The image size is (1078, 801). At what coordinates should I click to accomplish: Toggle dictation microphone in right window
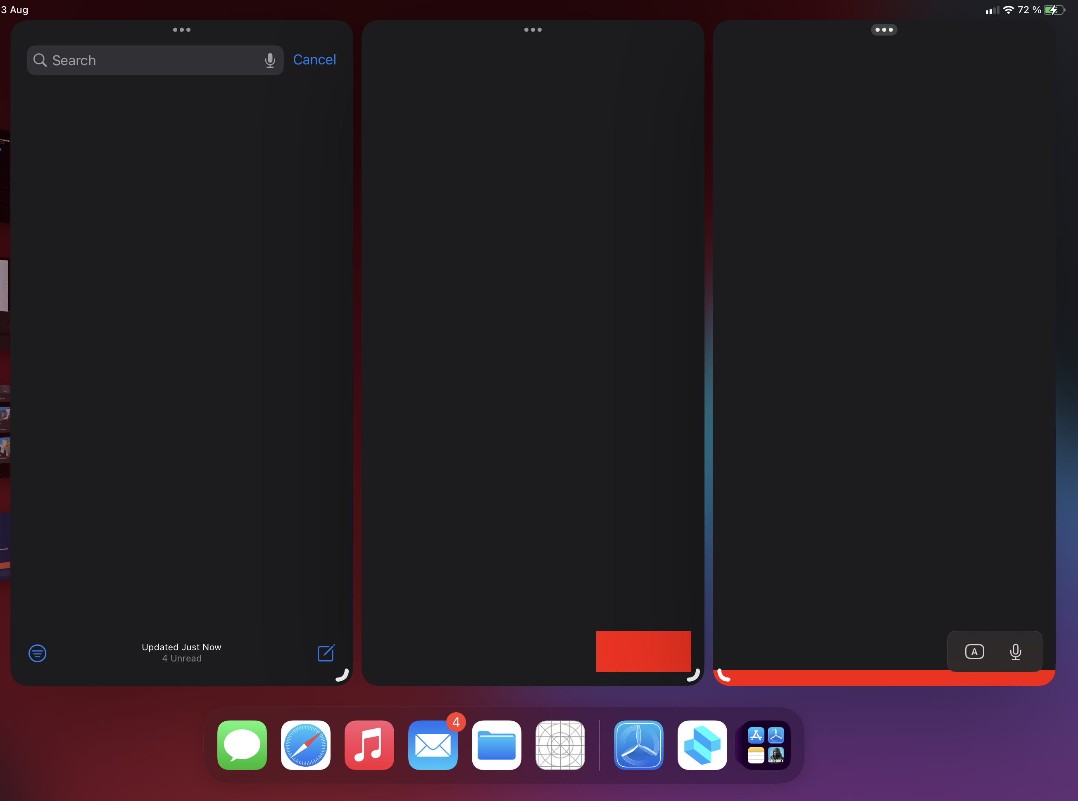(x=1016, y=652)
